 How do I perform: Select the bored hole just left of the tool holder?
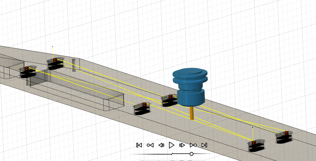tap(169, 101)
